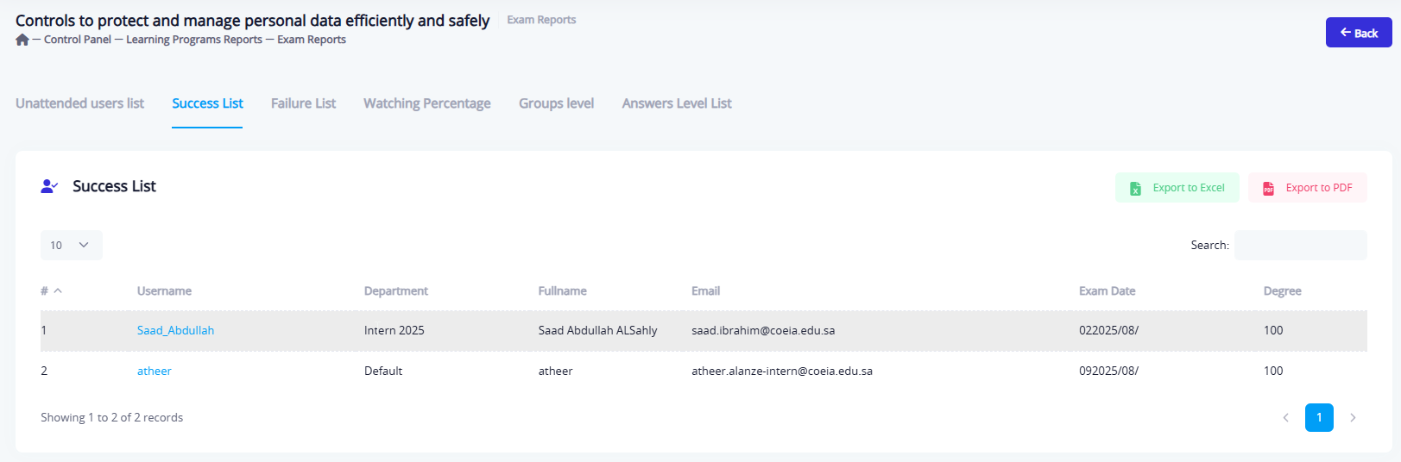Image resolution: width=1401 pixels, height=462 pixels.
Task: Click the sort arrow next to # column
Action: tap(58, 291)
